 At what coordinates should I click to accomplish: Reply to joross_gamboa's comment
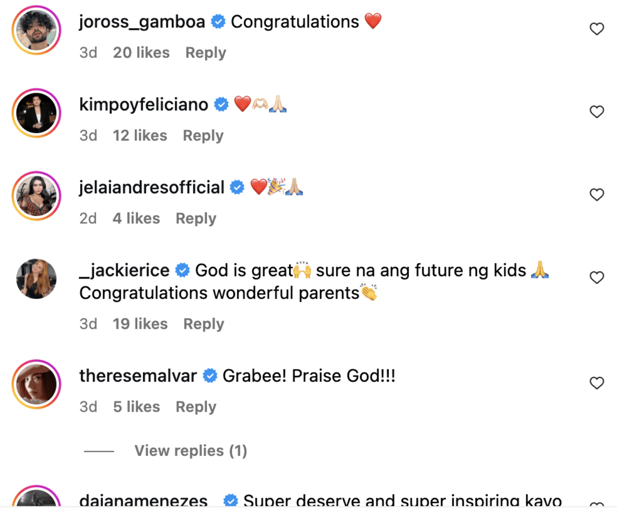point(206,52)
